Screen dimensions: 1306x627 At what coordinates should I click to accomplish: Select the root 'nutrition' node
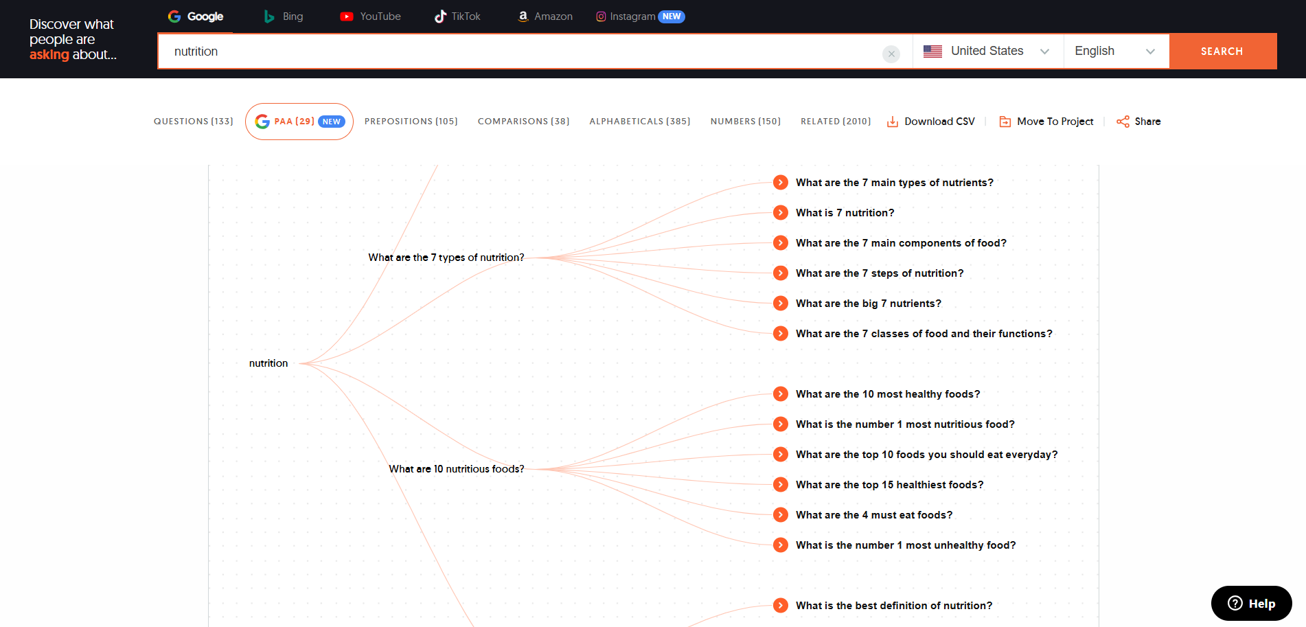tap(268, 363)
